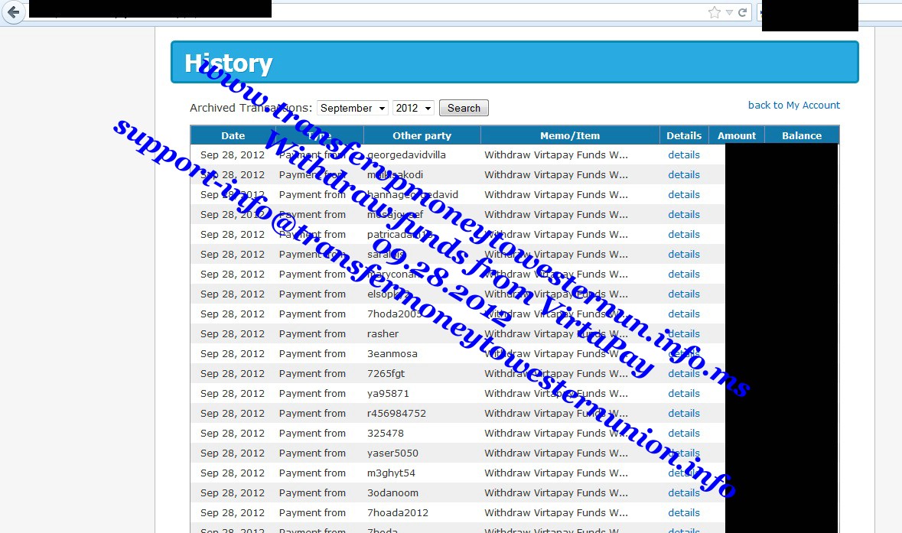View details for the yaser5050 payment
This screenshot has width=902, height=533.
683,453
